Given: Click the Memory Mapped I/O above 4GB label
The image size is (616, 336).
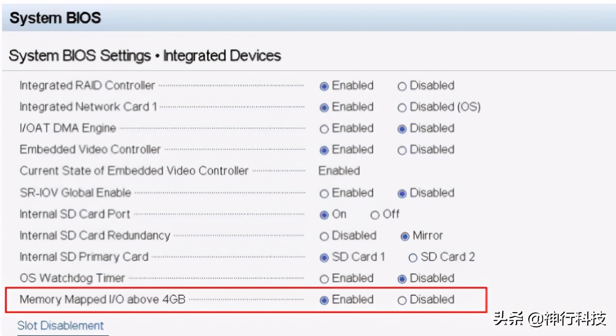Looking at the screenshot, I should tap(102, 300).
